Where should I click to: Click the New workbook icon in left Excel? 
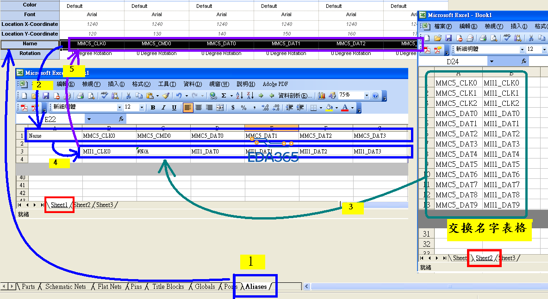coord(24,96)
